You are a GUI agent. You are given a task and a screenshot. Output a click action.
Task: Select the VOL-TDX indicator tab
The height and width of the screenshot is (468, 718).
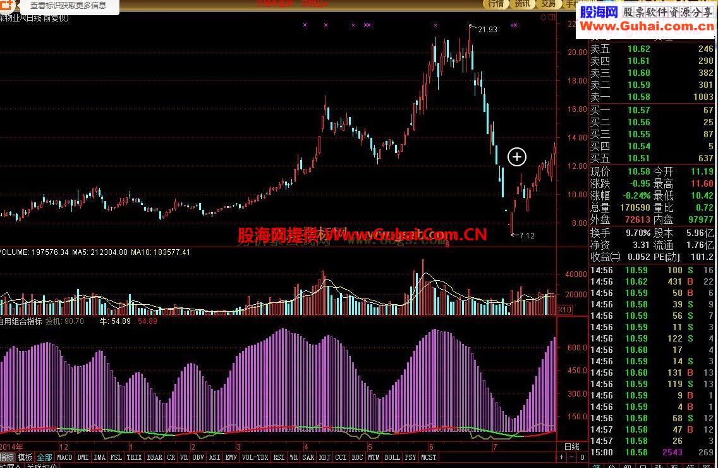(x=255, y=457)
